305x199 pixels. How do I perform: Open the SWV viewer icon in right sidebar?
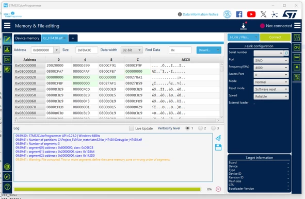(x=297, y=57)
